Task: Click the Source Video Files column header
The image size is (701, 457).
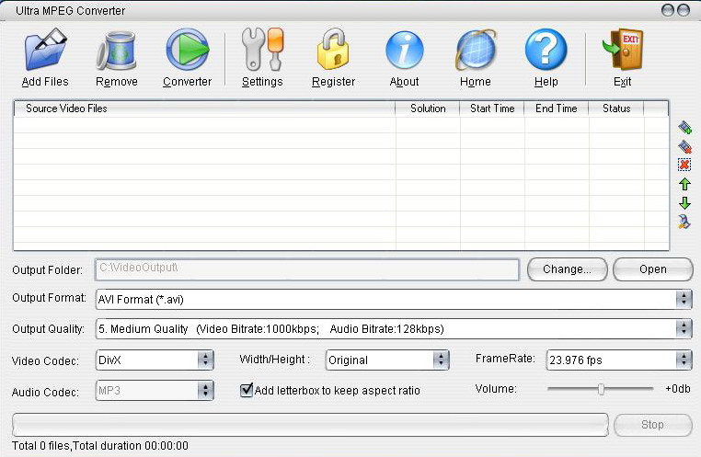Action: coord(205,109)
